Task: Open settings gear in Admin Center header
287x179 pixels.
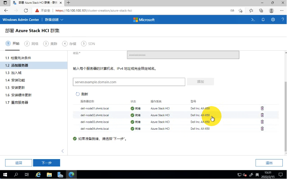Action: 273,20
